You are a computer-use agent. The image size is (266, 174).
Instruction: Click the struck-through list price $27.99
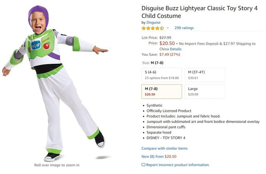[165, 37]
